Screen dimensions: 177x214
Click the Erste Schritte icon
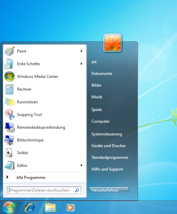pyautogui.click(x=9, y=64)
